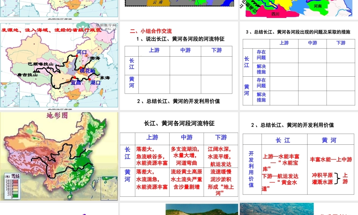Screen dimensions: 358x215
Task: Click the 云南 label in the top slide
Action: (158, 3)
